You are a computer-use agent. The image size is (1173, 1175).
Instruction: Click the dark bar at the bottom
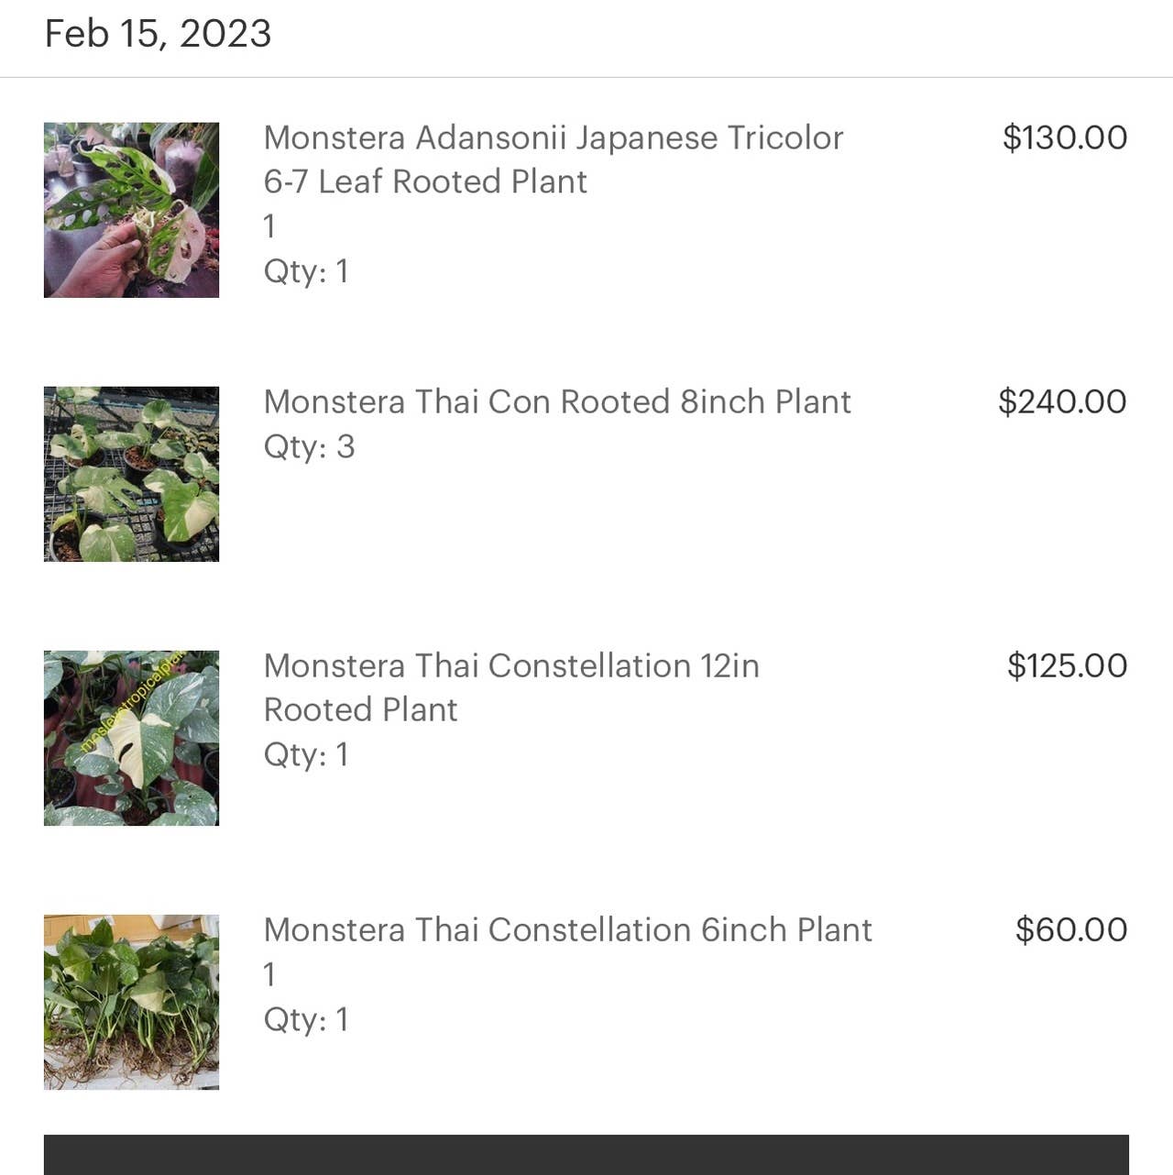click(586, 1155)
